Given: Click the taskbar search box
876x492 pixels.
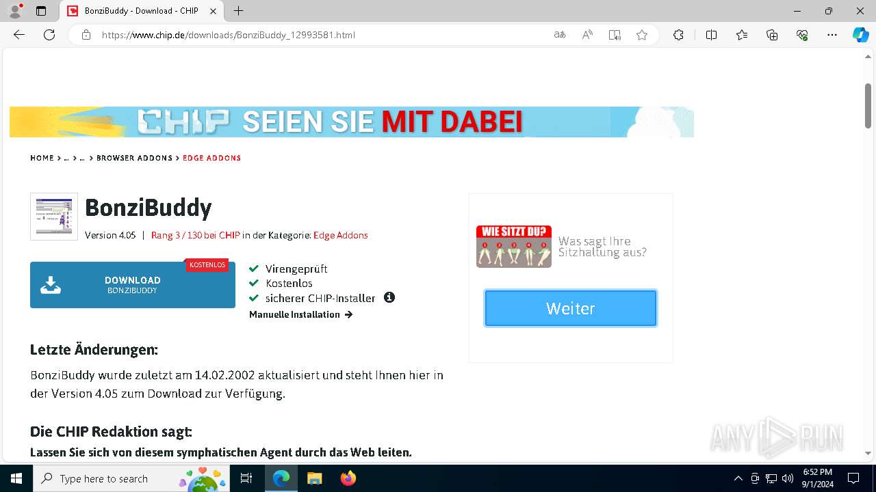Looking at the screenshot, I should [132, 478].
